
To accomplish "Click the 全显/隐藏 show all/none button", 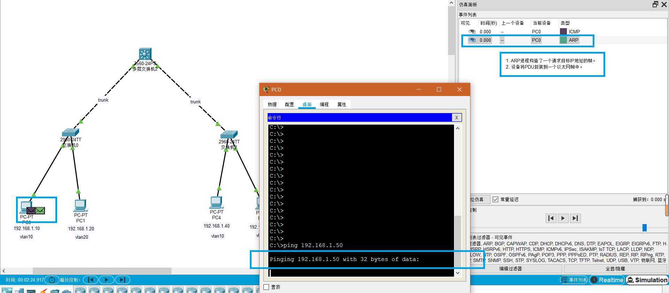I will tap(615, 269).
